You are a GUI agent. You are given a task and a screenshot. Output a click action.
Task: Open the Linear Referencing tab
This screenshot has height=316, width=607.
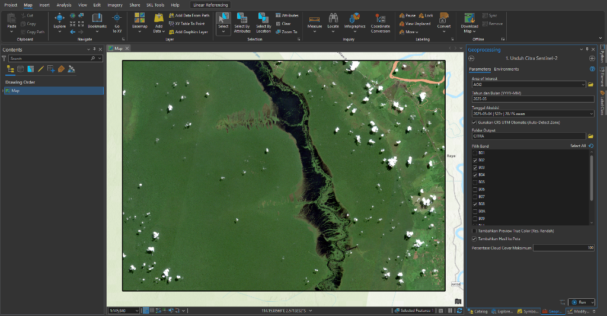pos(210,5)
